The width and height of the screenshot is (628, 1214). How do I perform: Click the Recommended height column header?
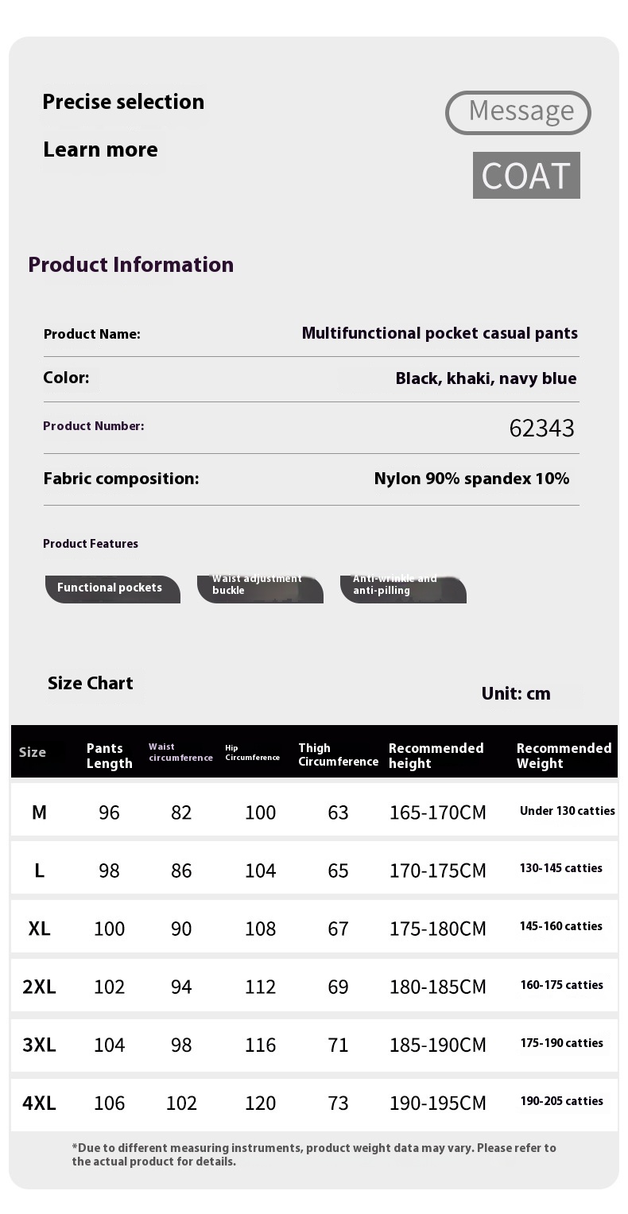[436, 755]
